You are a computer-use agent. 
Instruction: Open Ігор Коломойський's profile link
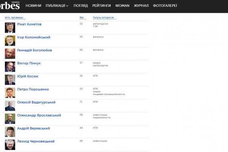coord(33,37)
